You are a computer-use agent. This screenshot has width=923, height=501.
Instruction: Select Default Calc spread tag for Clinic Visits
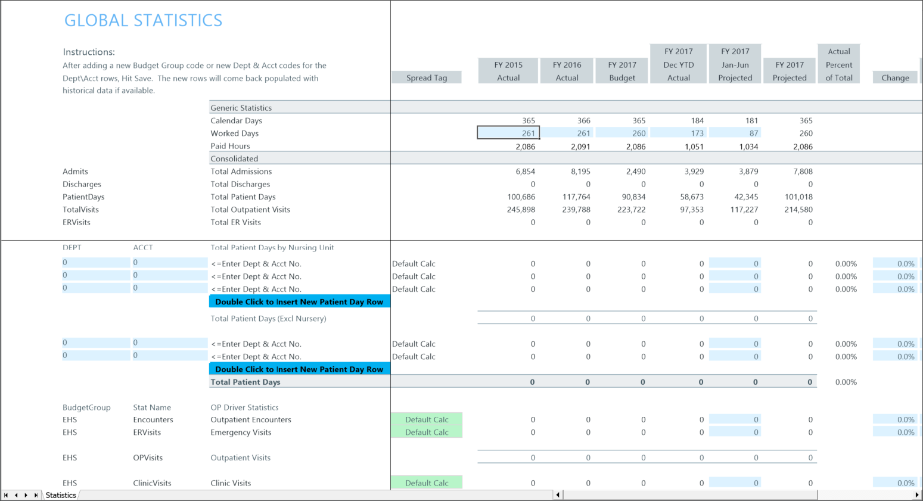point(427,483)
